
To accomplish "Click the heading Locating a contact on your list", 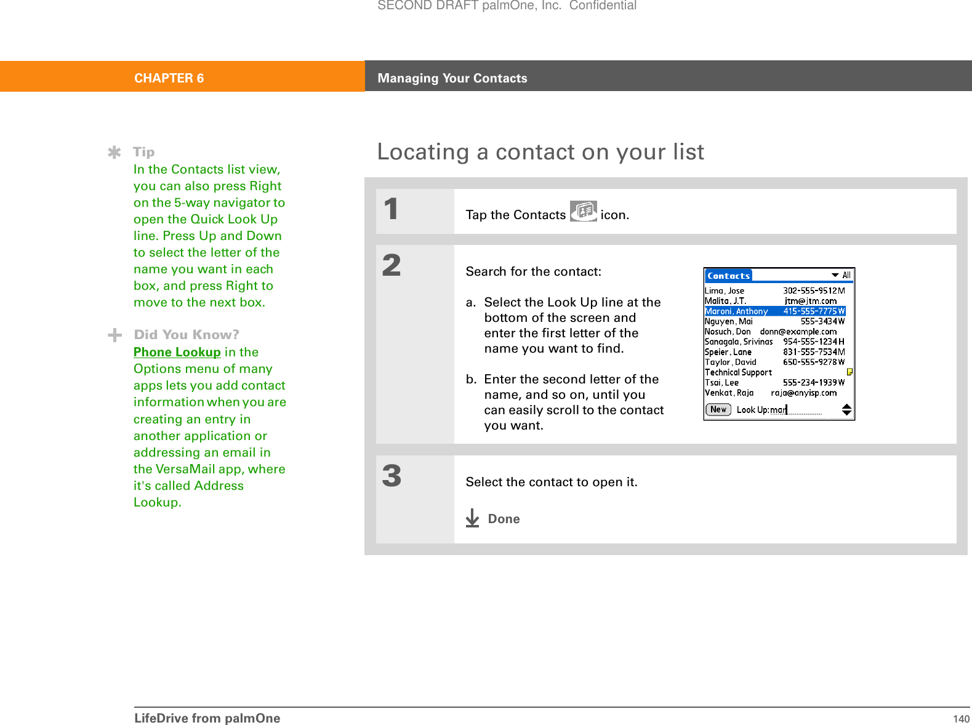I will coord(540,151).
